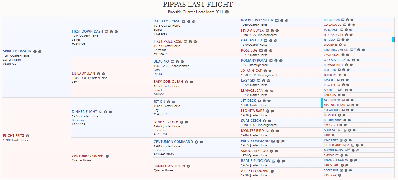Screen dimensions: 398x180
Task: Click info icon next to Sunglows Queen
Action: point(188,166)
